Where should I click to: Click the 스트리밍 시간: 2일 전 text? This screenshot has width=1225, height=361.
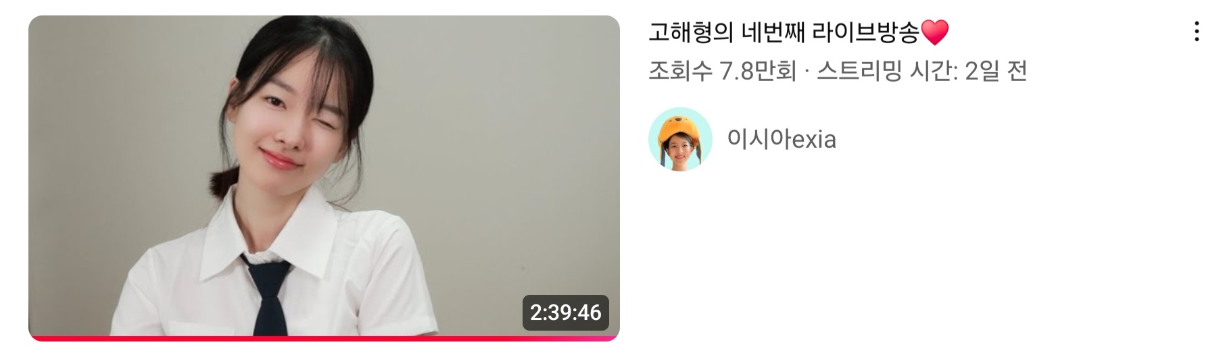point(921,70)
